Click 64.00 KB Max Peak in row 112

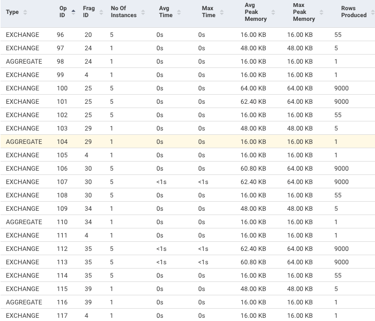pos(300,249)
